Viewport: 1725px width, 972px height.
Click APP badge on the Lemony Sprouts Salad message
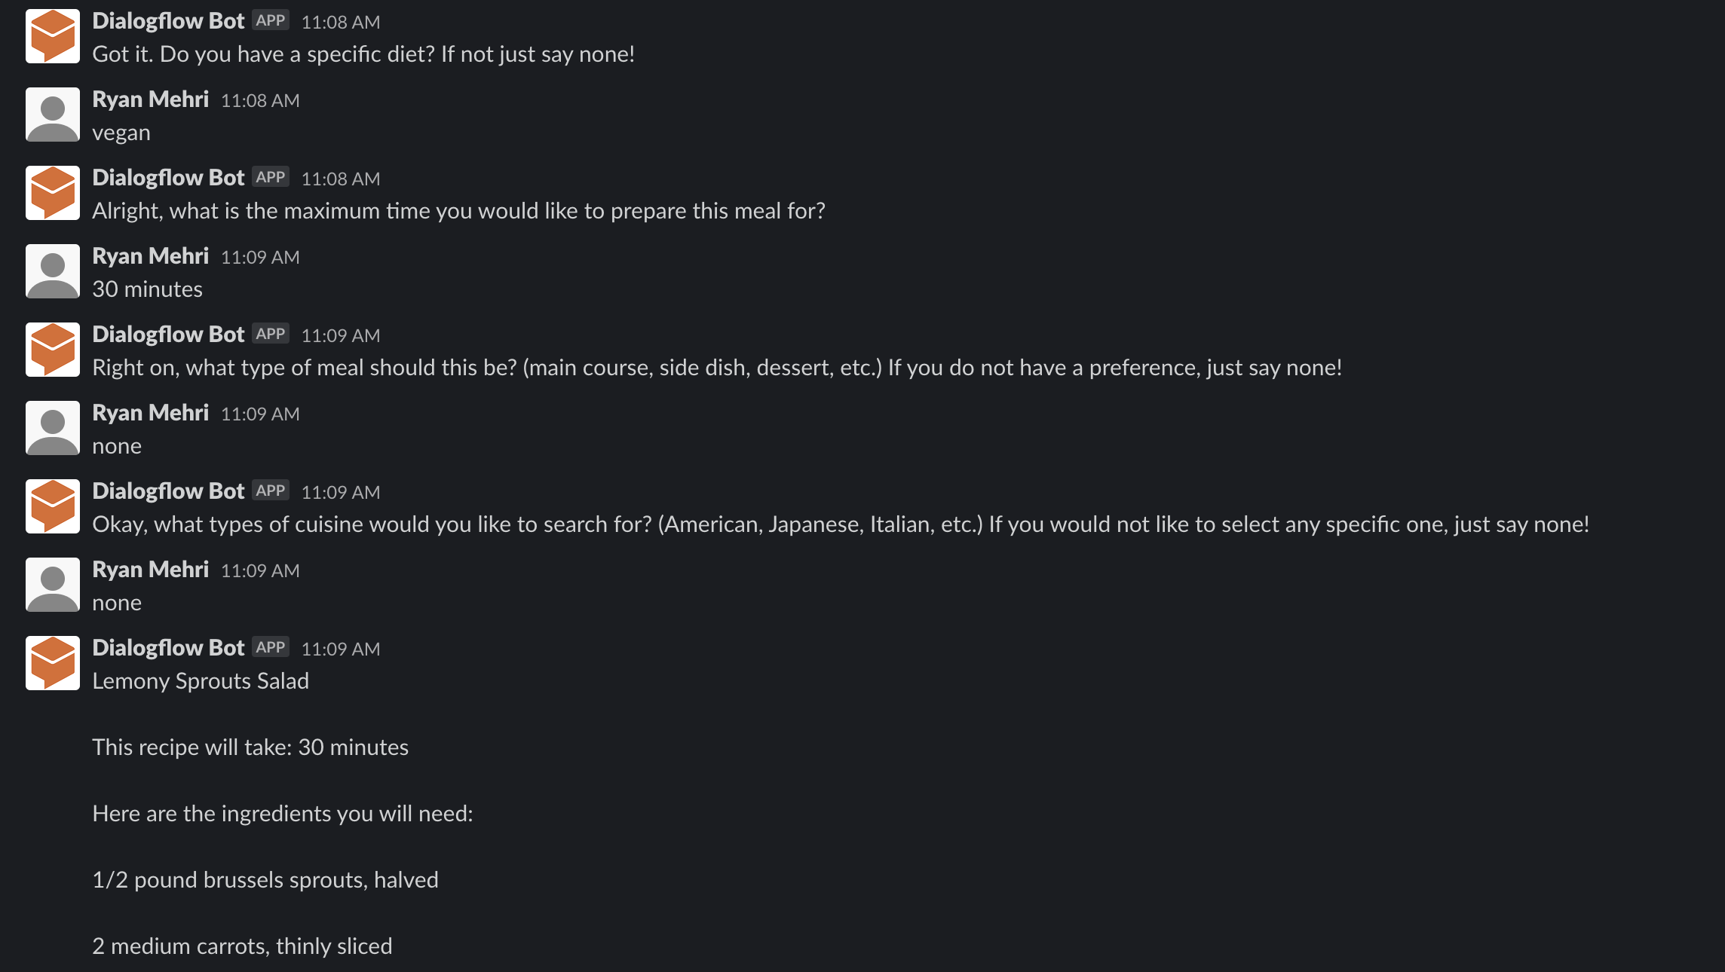point(271,647)
